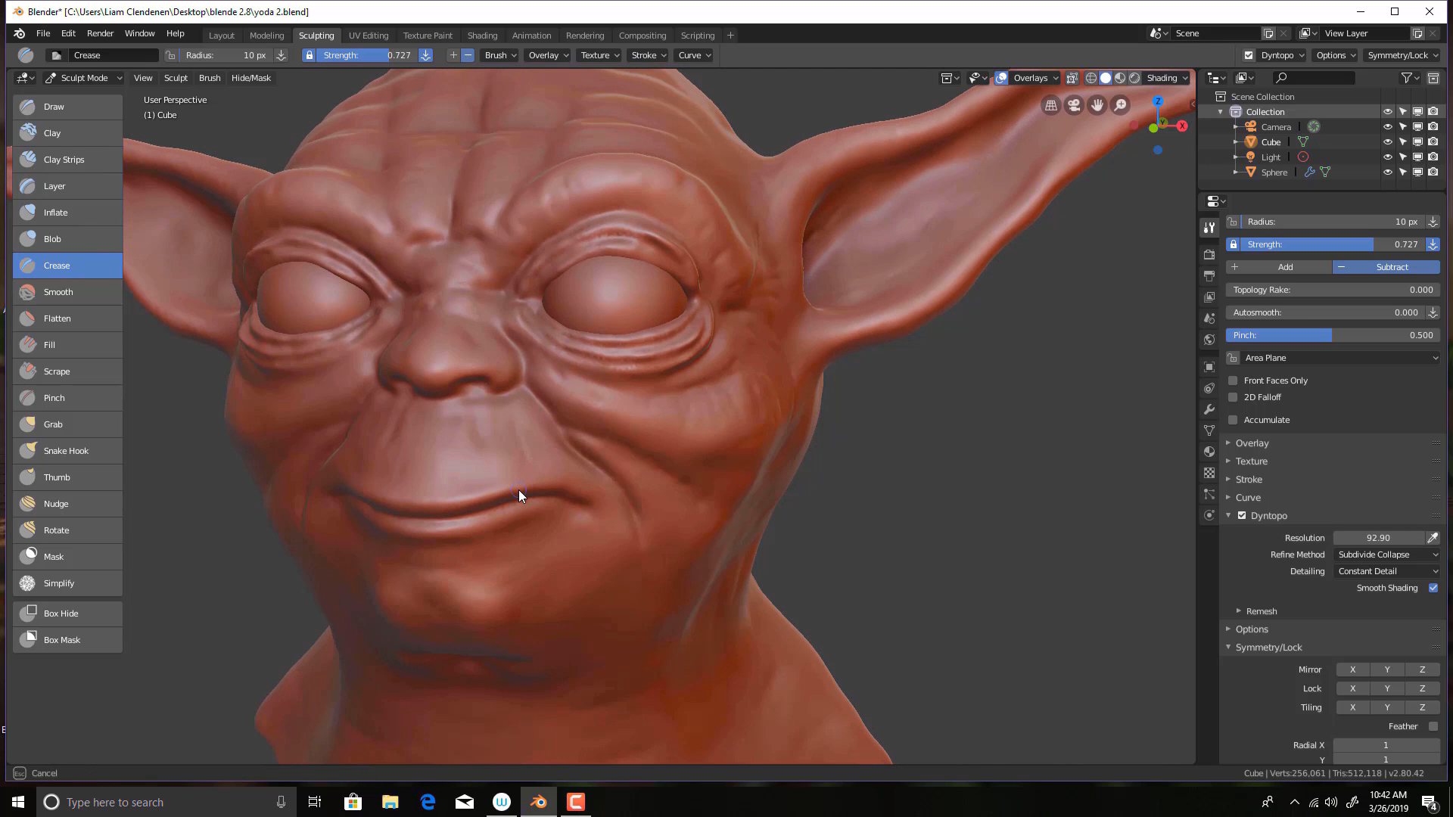Open the Hide/Mask menu
This screenshot has width=1453, height=817.
pyautogui.click(x=250, y=78)
